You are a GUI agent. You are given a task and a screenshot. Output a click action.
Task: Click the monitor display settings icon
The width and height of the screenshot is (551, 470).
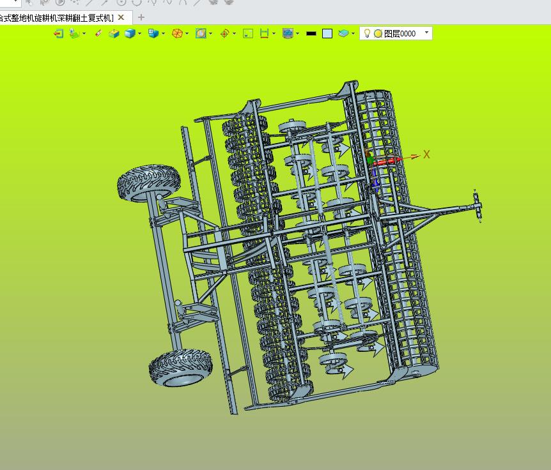point(288,34)
